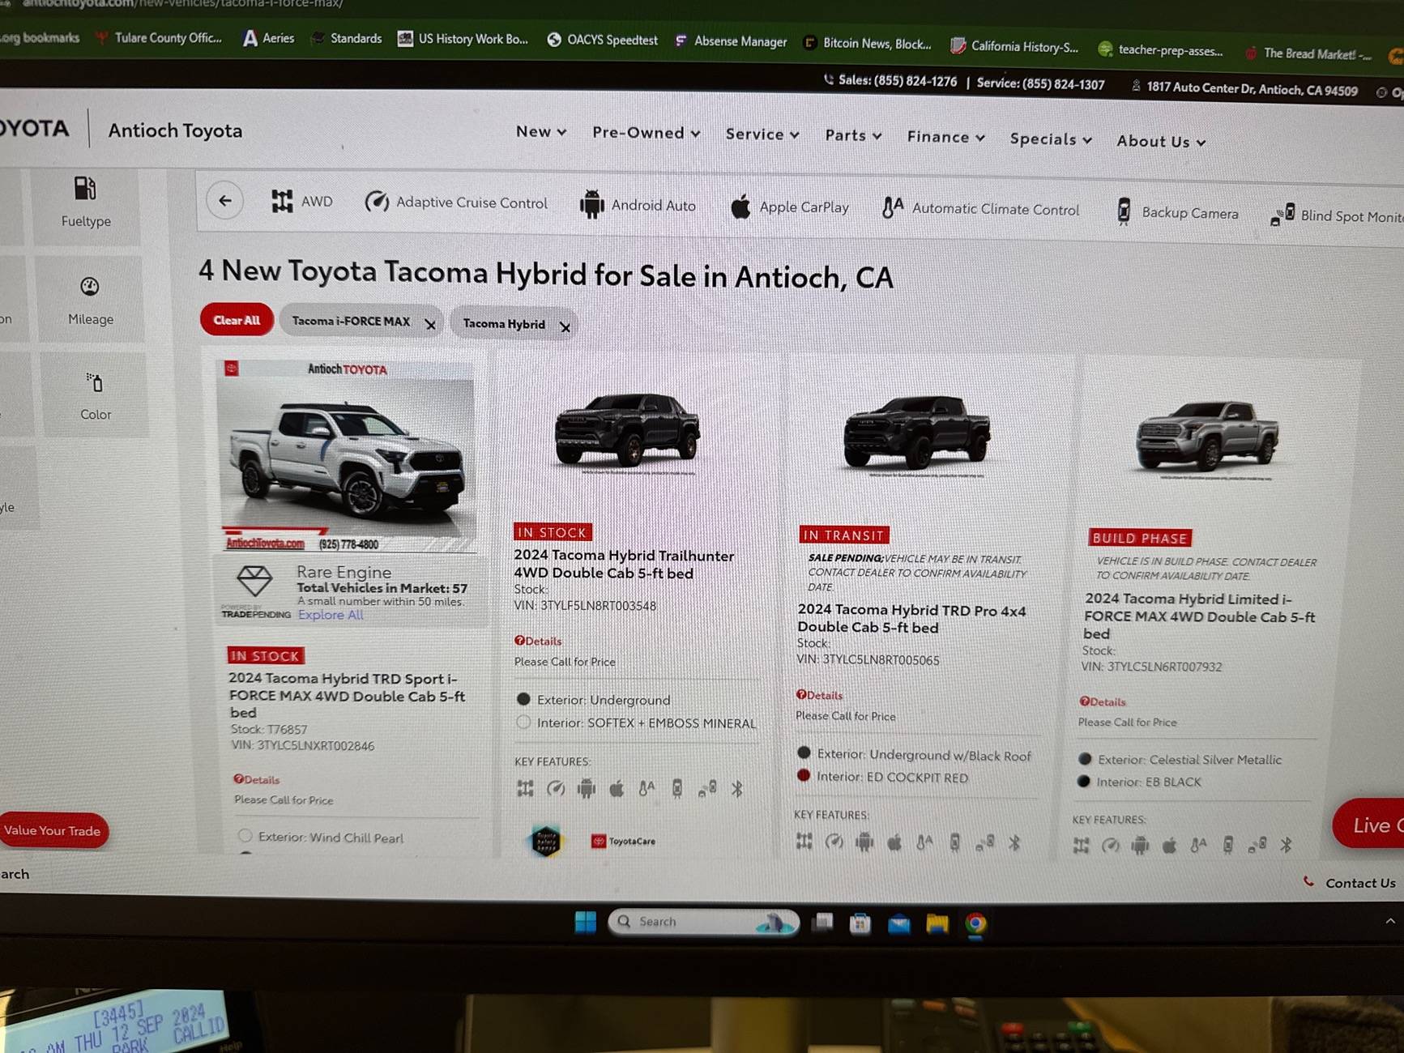Filter by Backup Camera icon
The width and height of the screenshot is (1404, 1053).
[1124, 211]
